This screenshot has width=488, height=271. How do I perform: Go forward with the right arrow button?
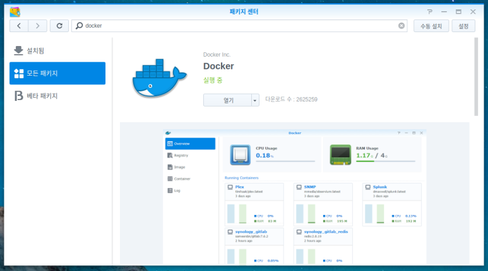click(38, 26)
